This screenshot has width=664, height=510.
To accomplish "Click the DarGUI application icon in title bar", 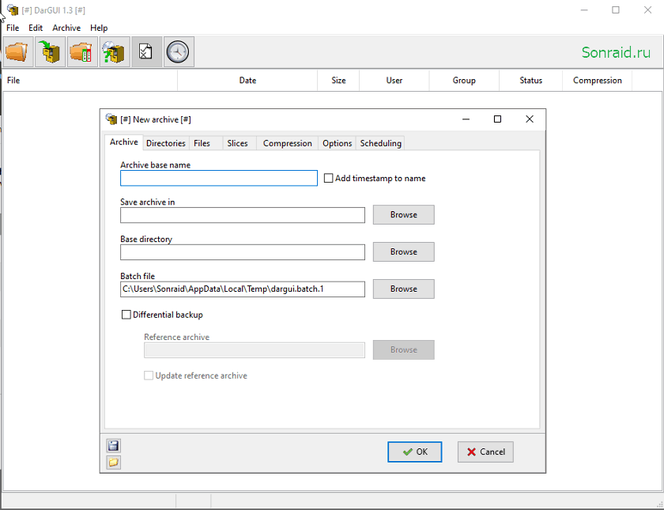I will (x=13, y=9).
